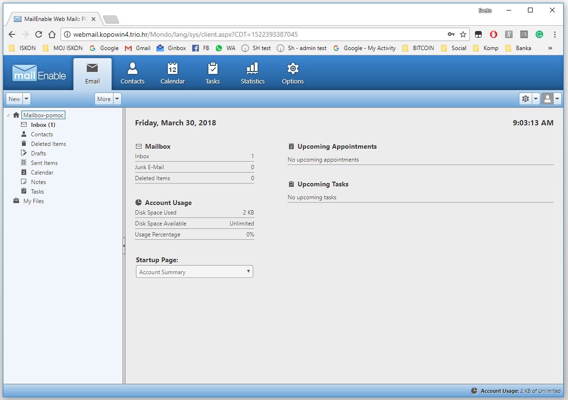Open Chrome menu three dots
Viewport: 568px width, 400px height.
(x=555, y=34)
